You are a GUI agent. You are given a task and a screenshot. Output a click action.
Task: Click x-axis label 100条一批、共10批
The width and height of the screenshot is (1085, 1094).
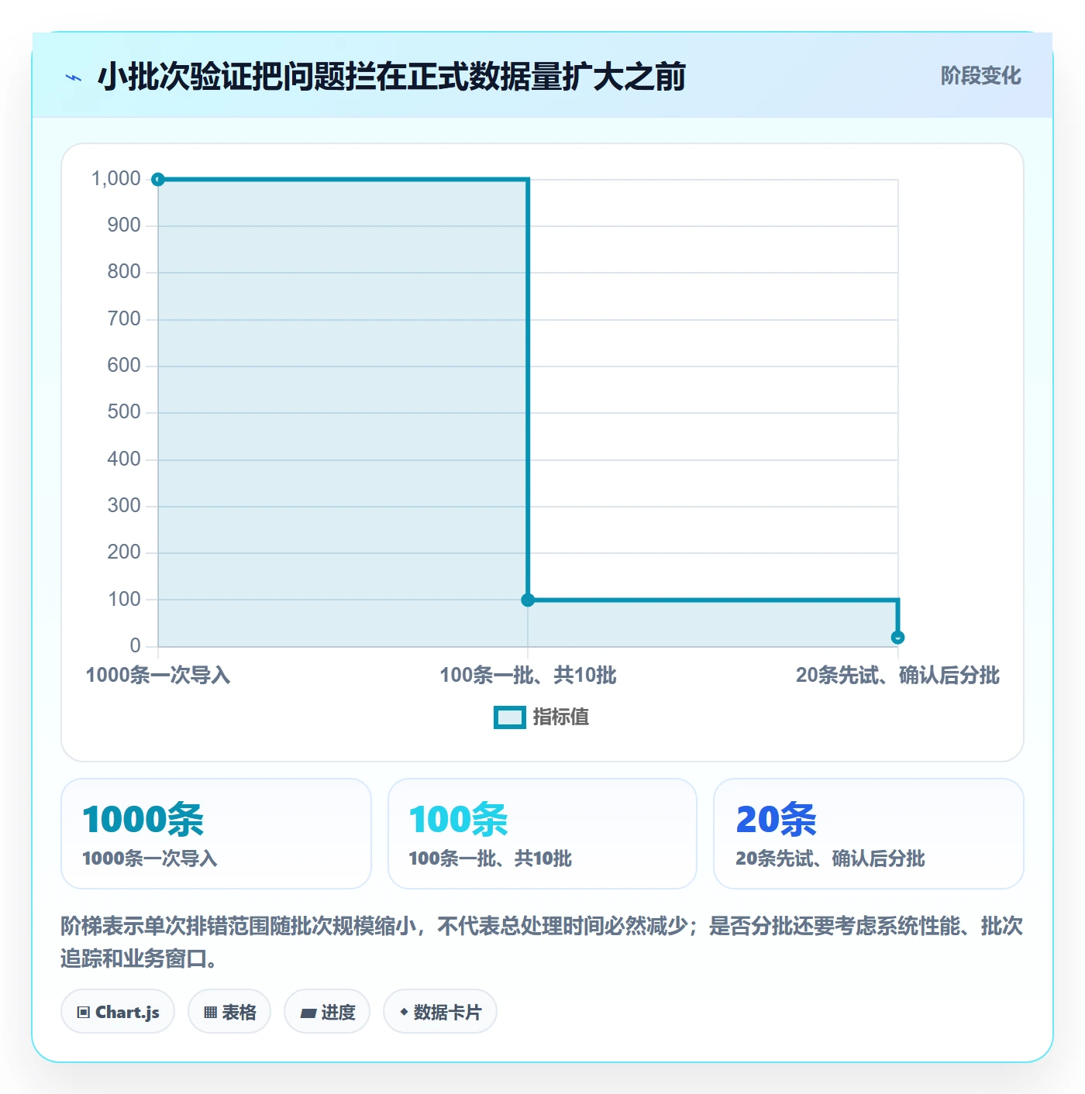click(528, 676)
